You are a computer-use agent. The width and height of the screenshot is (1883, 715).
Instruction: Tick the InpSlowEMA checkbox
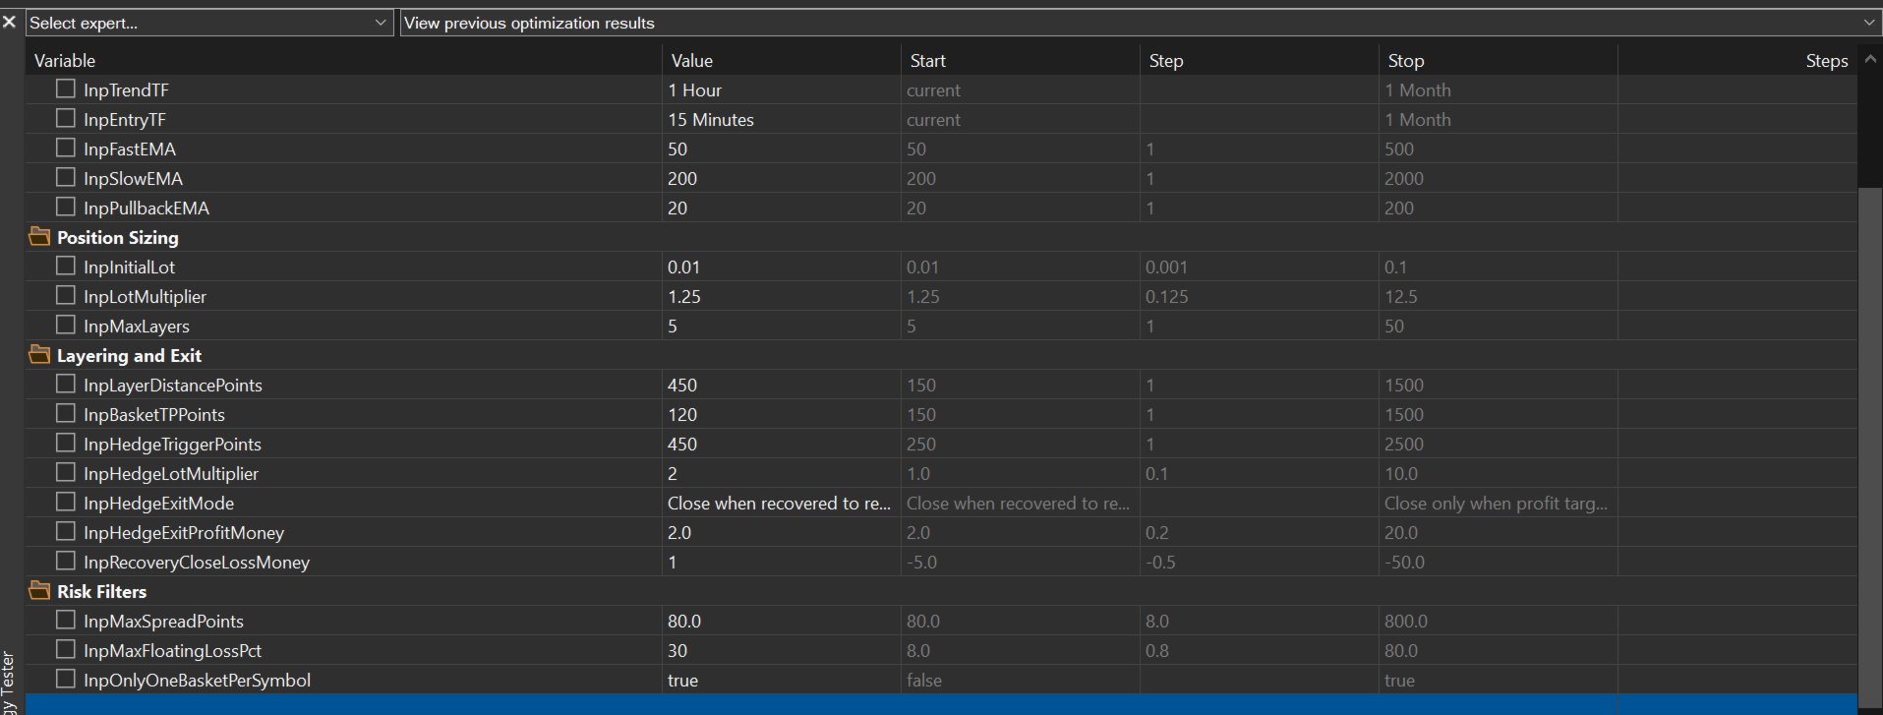click(66, 177)
